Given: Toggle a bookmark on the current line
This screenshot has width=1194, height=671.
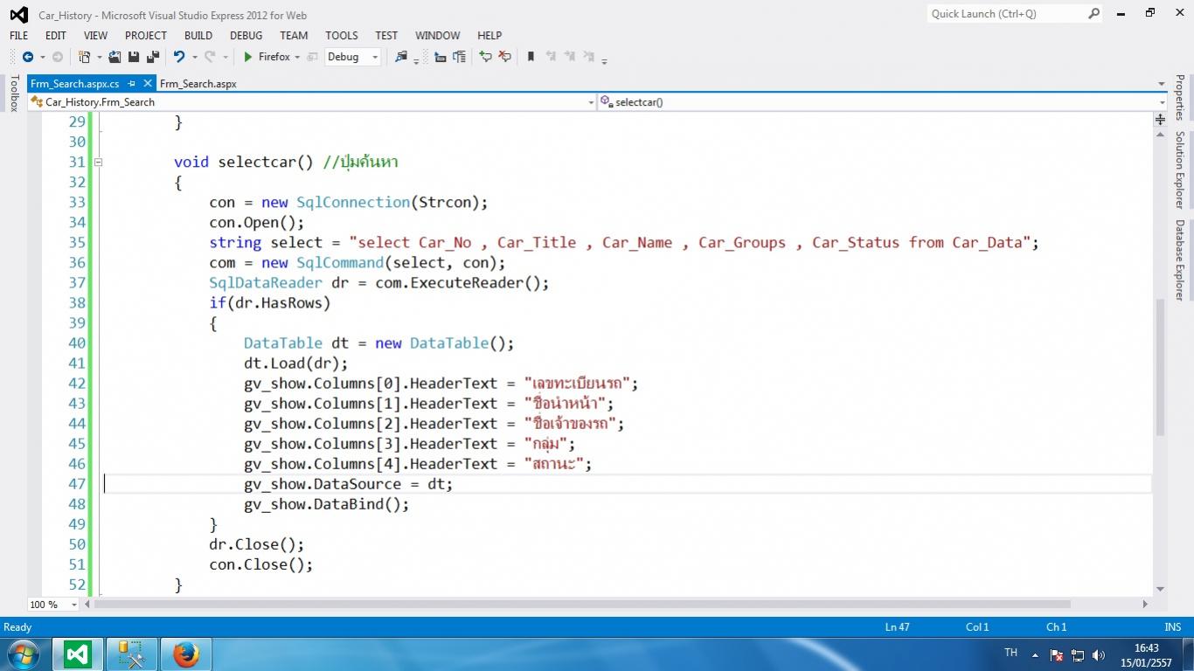Looking at the screenshot, I should (531, 57).
